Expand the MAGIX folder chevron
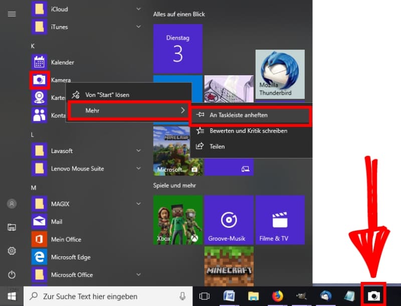The width and height of the screenshot is (401, 306). [138, 204]
